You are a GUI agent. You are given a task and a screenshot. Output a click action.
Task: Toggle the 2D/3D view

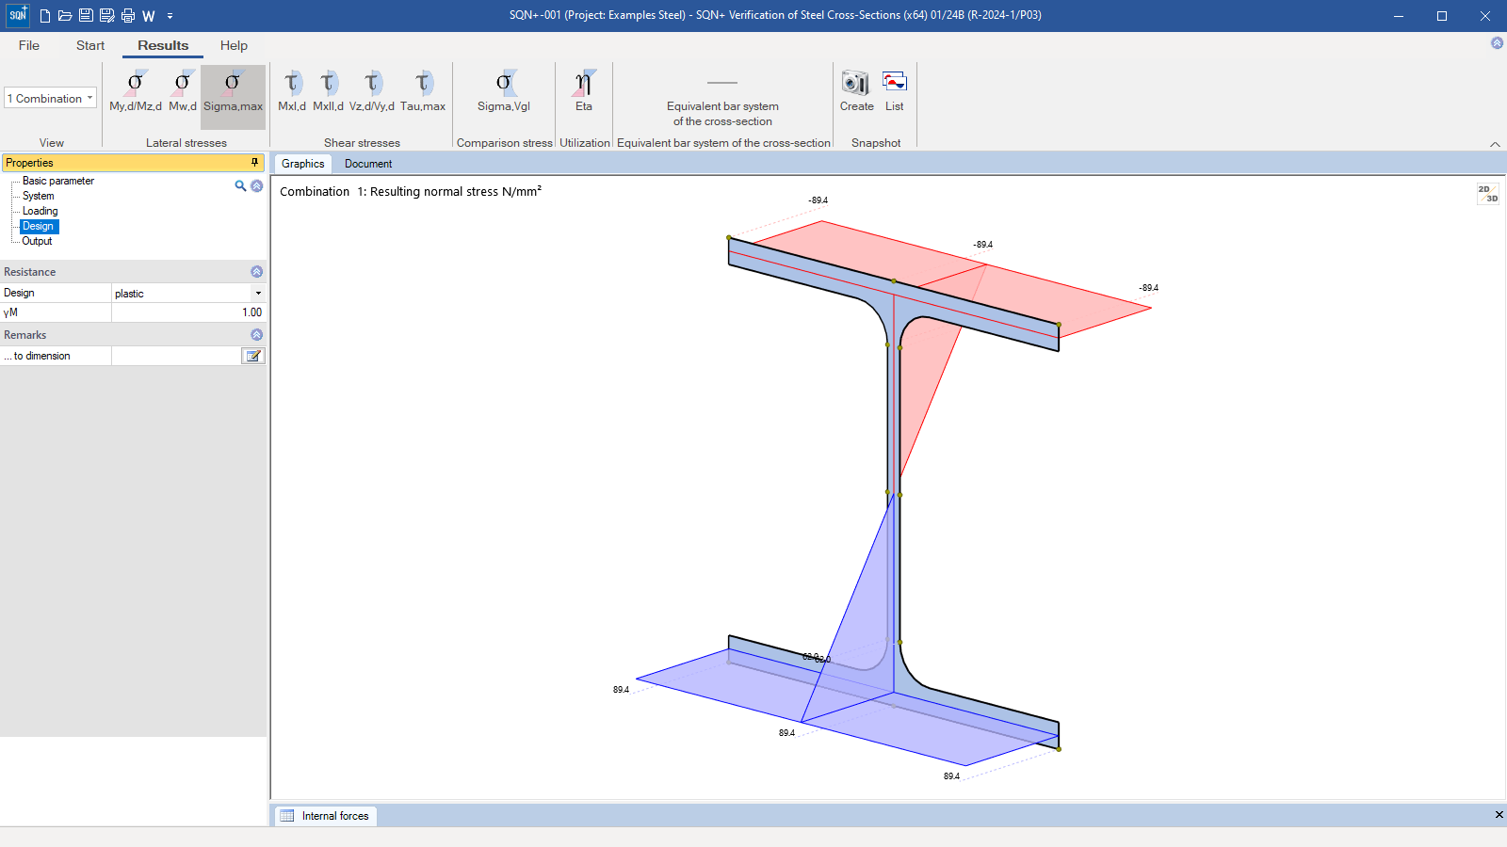pos(1488,194)
